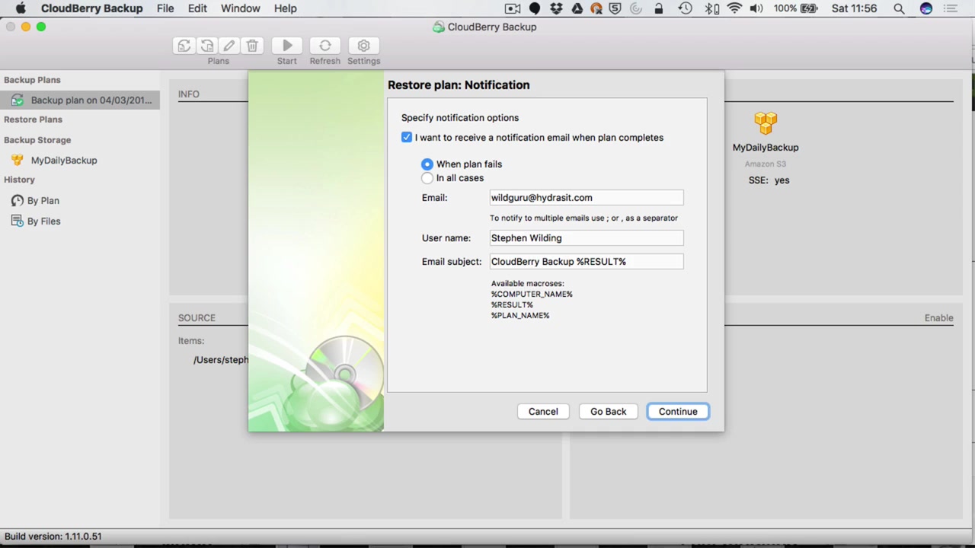The width and height of the screenshot is (975, 548).
Task: Open the Window menu
Action: pyautogui.click(x=241, y=8)
